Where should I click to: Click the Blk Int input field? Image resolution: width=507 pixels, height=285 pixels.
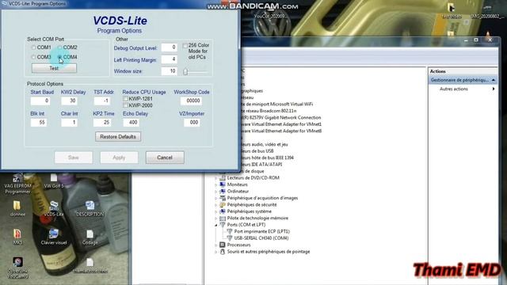(39, 123)
